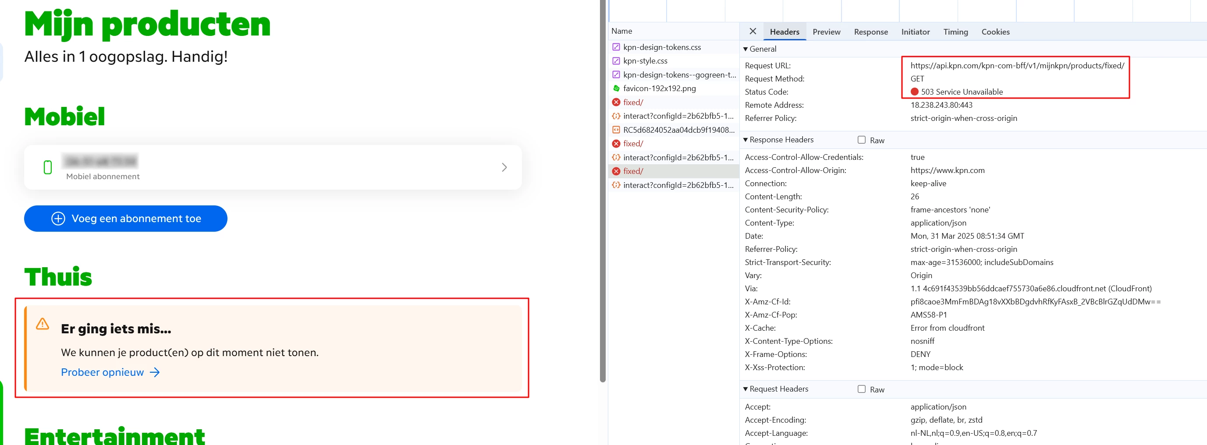Click Remote Address value 18.238.243.80:443
1207x445 pixels.
click(941, 105)
